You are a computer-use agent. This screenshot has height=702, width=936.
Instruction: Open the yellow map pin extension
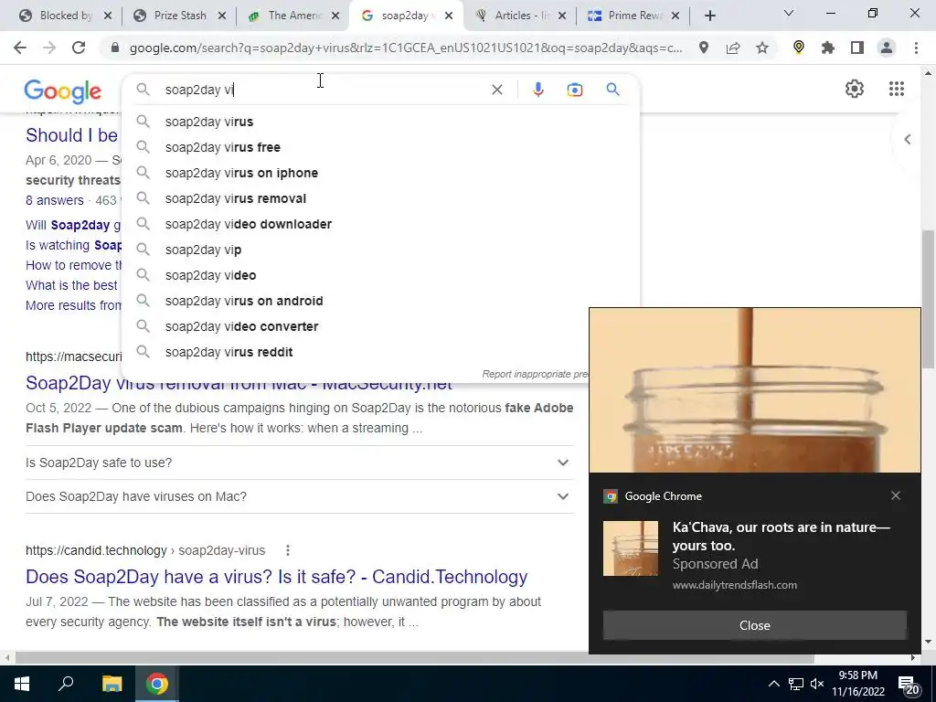point(799,48)
